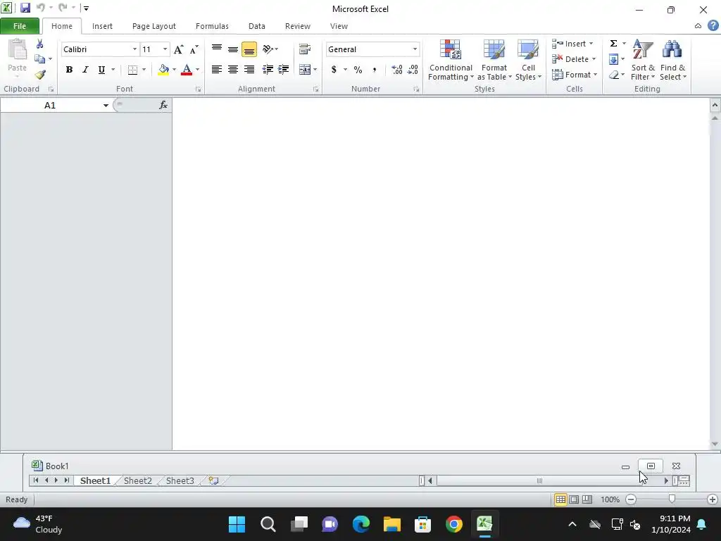Open the Sort & Filter menu
This screenshot has width=721, height=541.
click(643, 61)
